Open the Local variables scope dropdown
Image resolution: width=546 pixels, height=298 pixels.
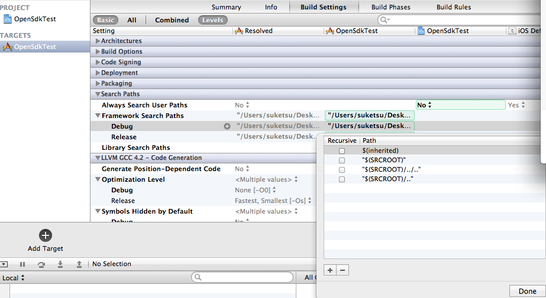coord(13,278)
